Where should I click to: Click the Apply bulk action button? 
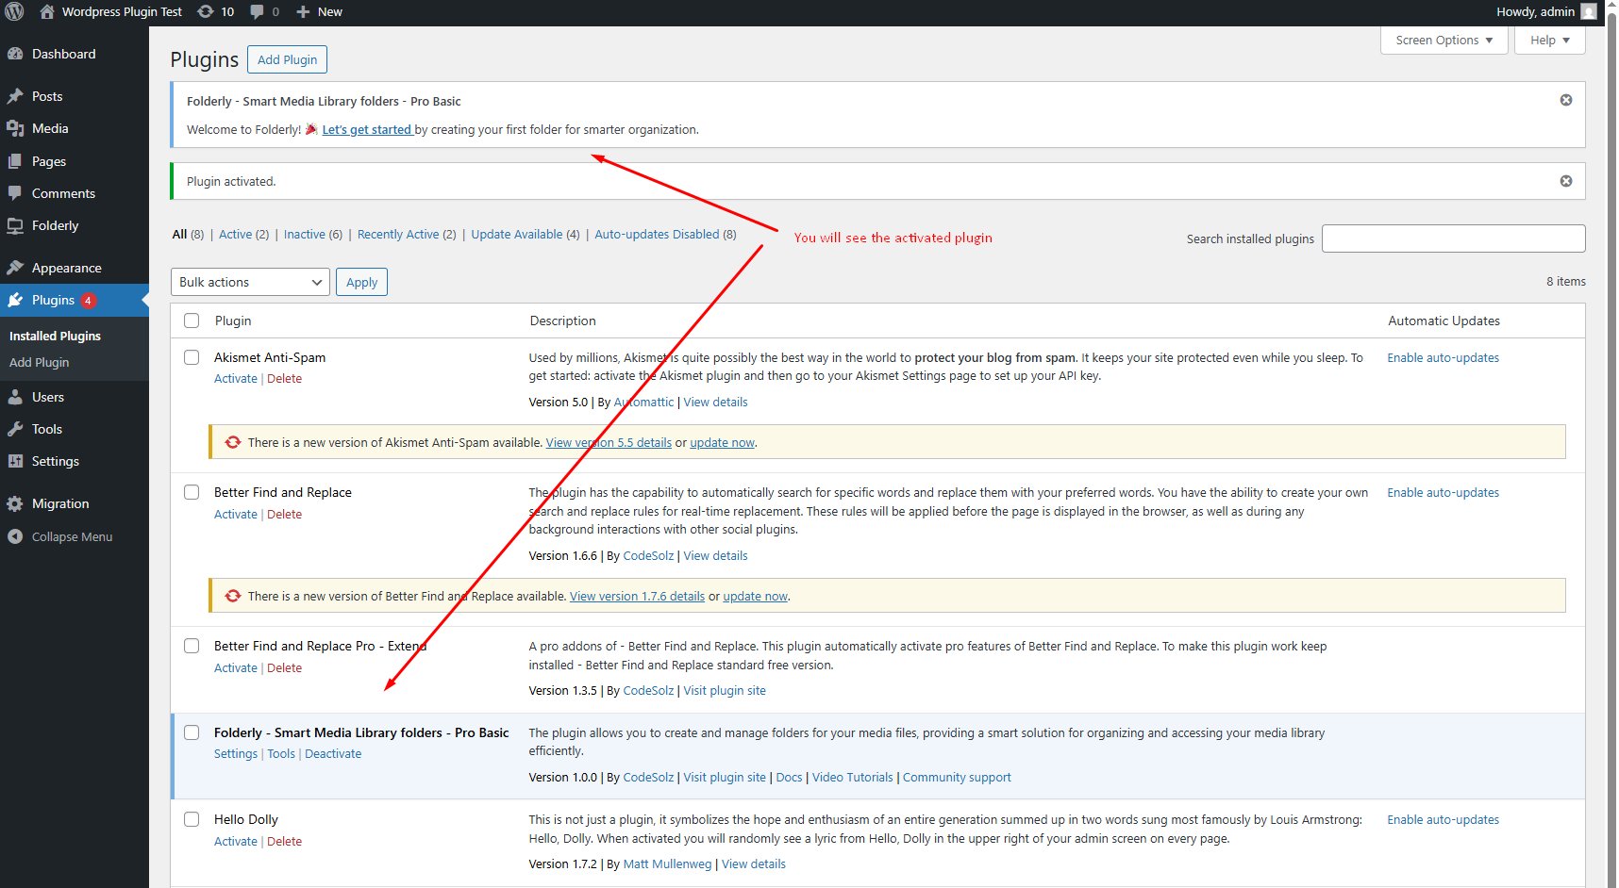(x=361, y=282)
